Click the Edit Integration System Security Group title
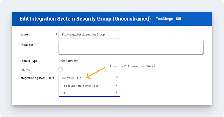 point(85,19)
